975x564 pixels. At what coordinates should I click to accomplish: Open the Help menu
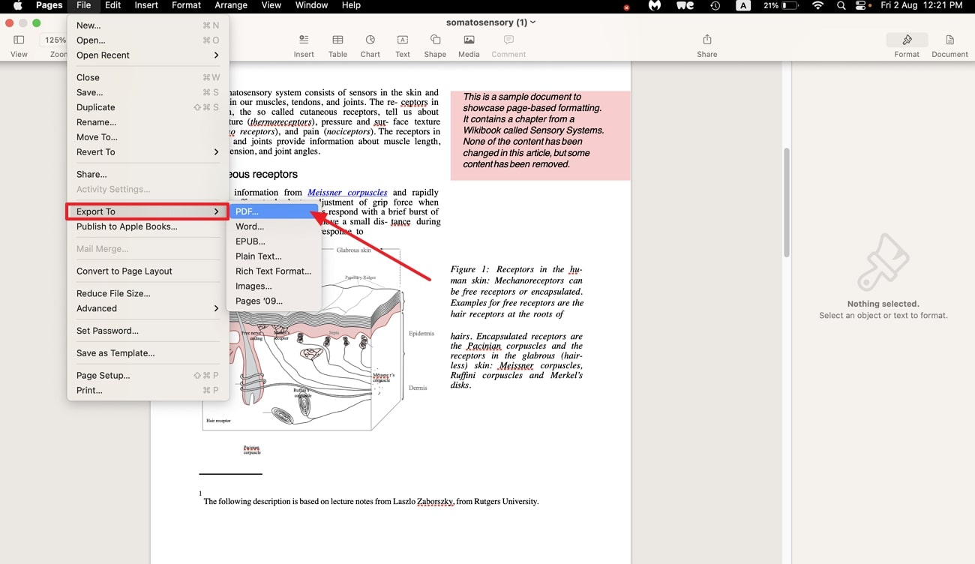tap(351, 5)
